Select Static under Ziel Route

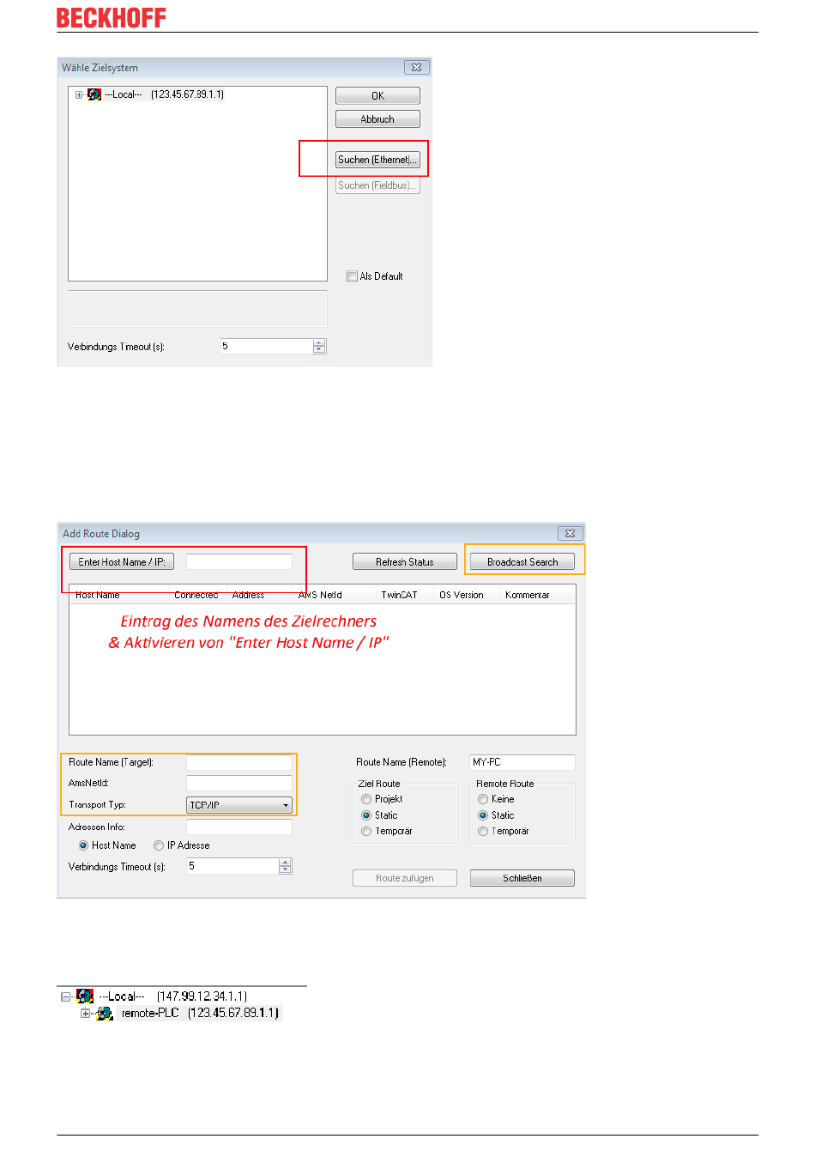[366, 815]
